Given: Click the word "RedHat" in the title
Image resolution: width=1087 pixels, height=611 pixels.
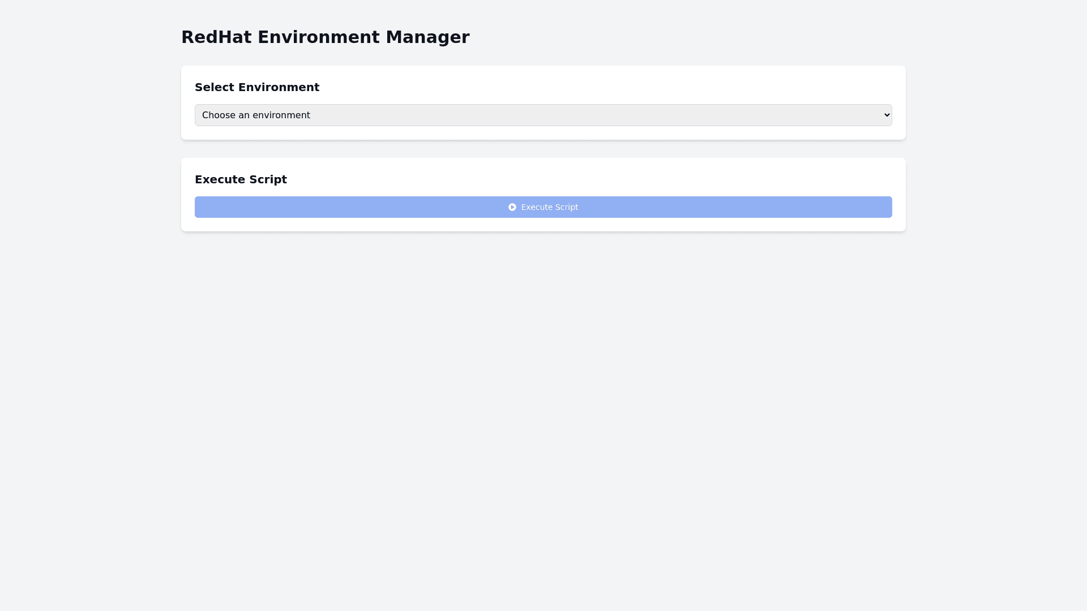Looking at the screenshot, I should click(x=216, y=37).
